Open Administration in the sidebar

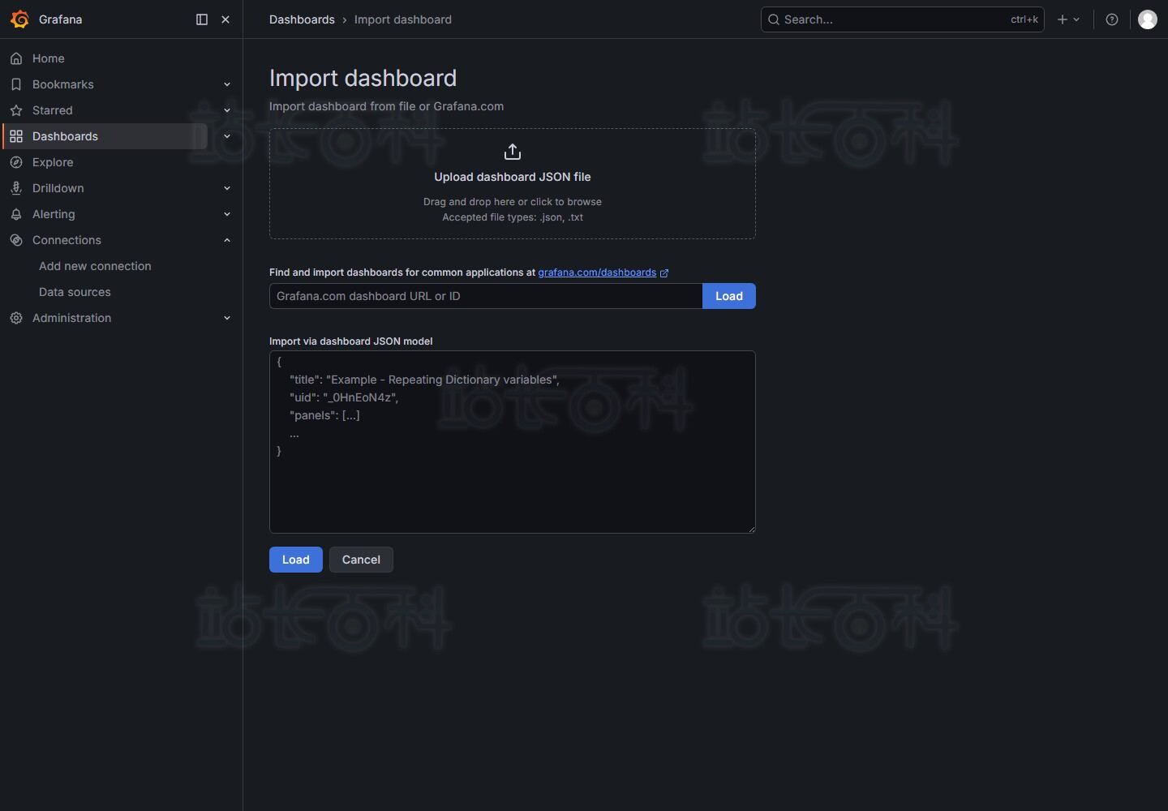71,318
